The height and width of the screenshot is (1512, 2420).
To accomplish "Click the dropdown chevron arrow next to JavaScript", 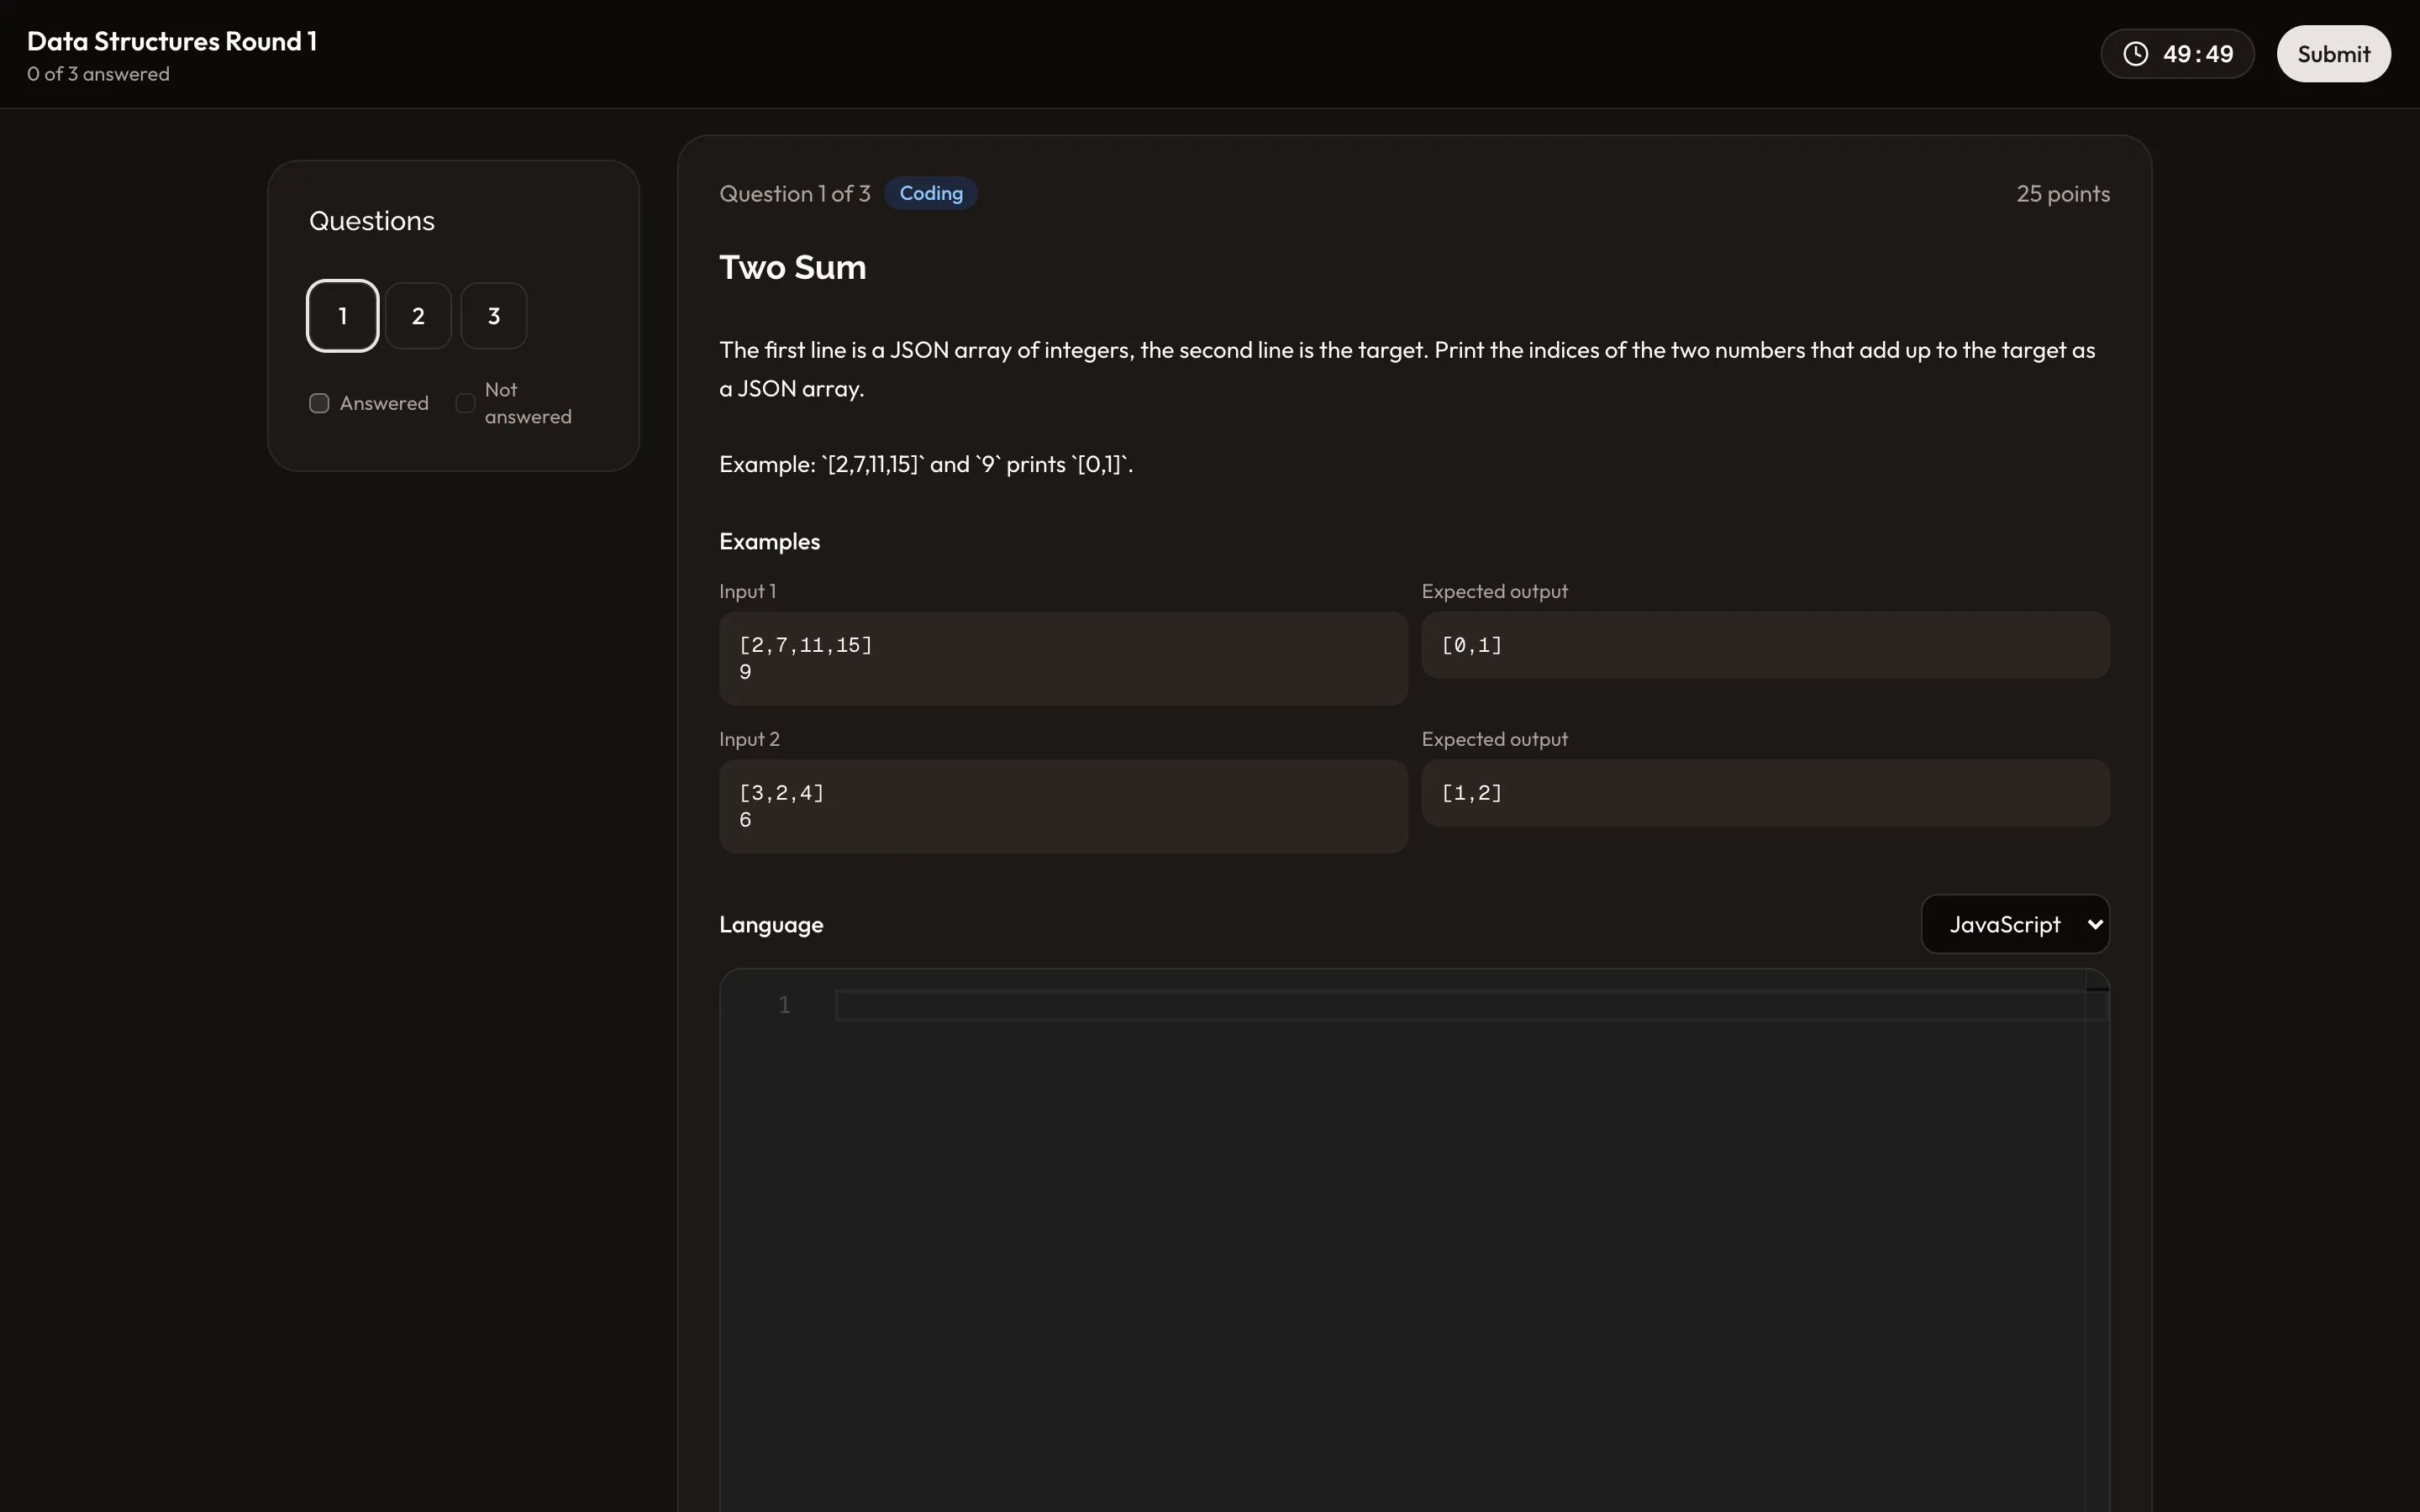I will 2094,924.
